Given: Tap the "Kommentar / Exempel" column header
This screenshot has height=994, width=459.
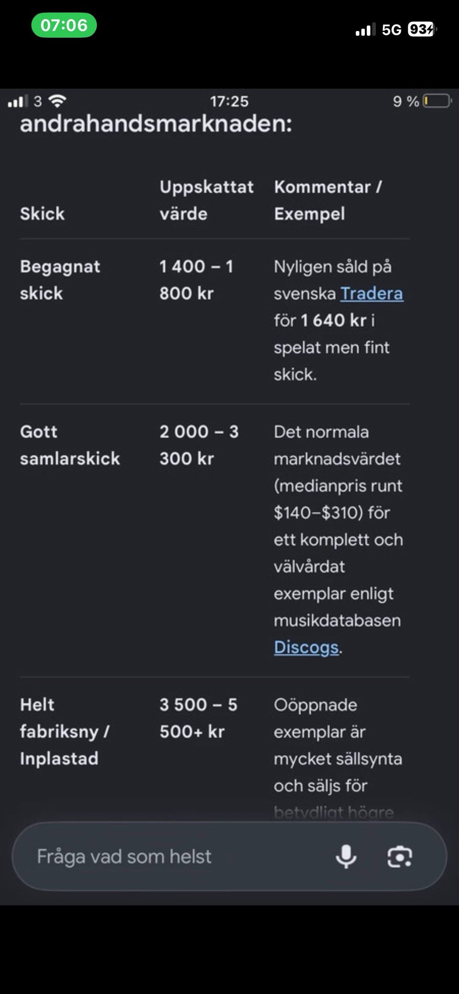Looking at the screenshot, I should point(328,200).
